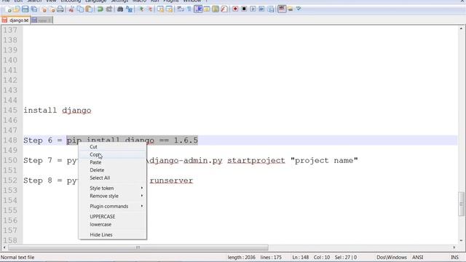Click the New file toolbar icon
The width and height of the screenshot is (466, 262).
coord(8,9)
